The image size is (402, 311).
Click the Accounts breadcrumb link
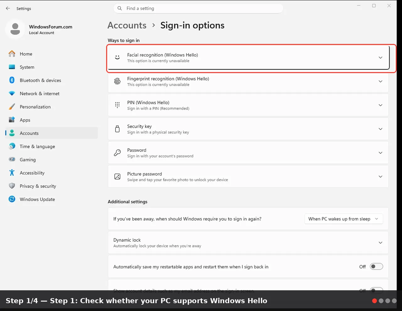[x=127, y=25]
